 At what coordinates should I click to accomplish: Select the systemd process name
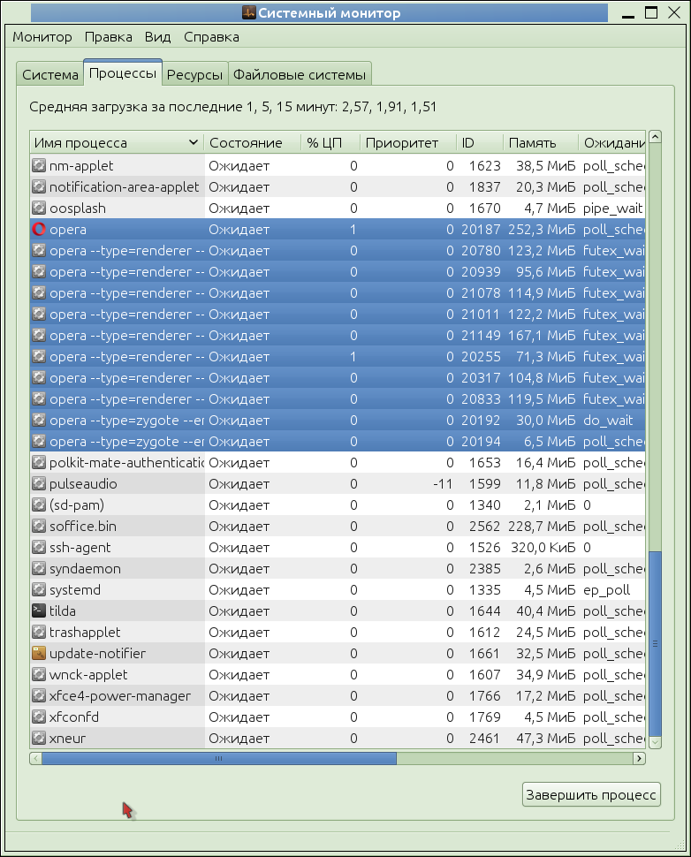75,589
